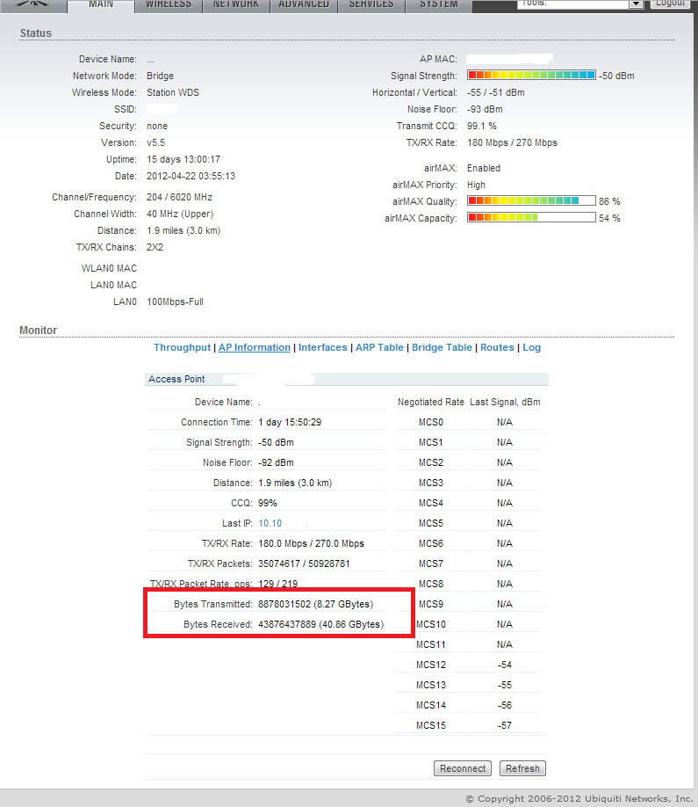Select the Uptime value 15 days 13:00:17
698x807 pixels.
click(x=183, y=159)
